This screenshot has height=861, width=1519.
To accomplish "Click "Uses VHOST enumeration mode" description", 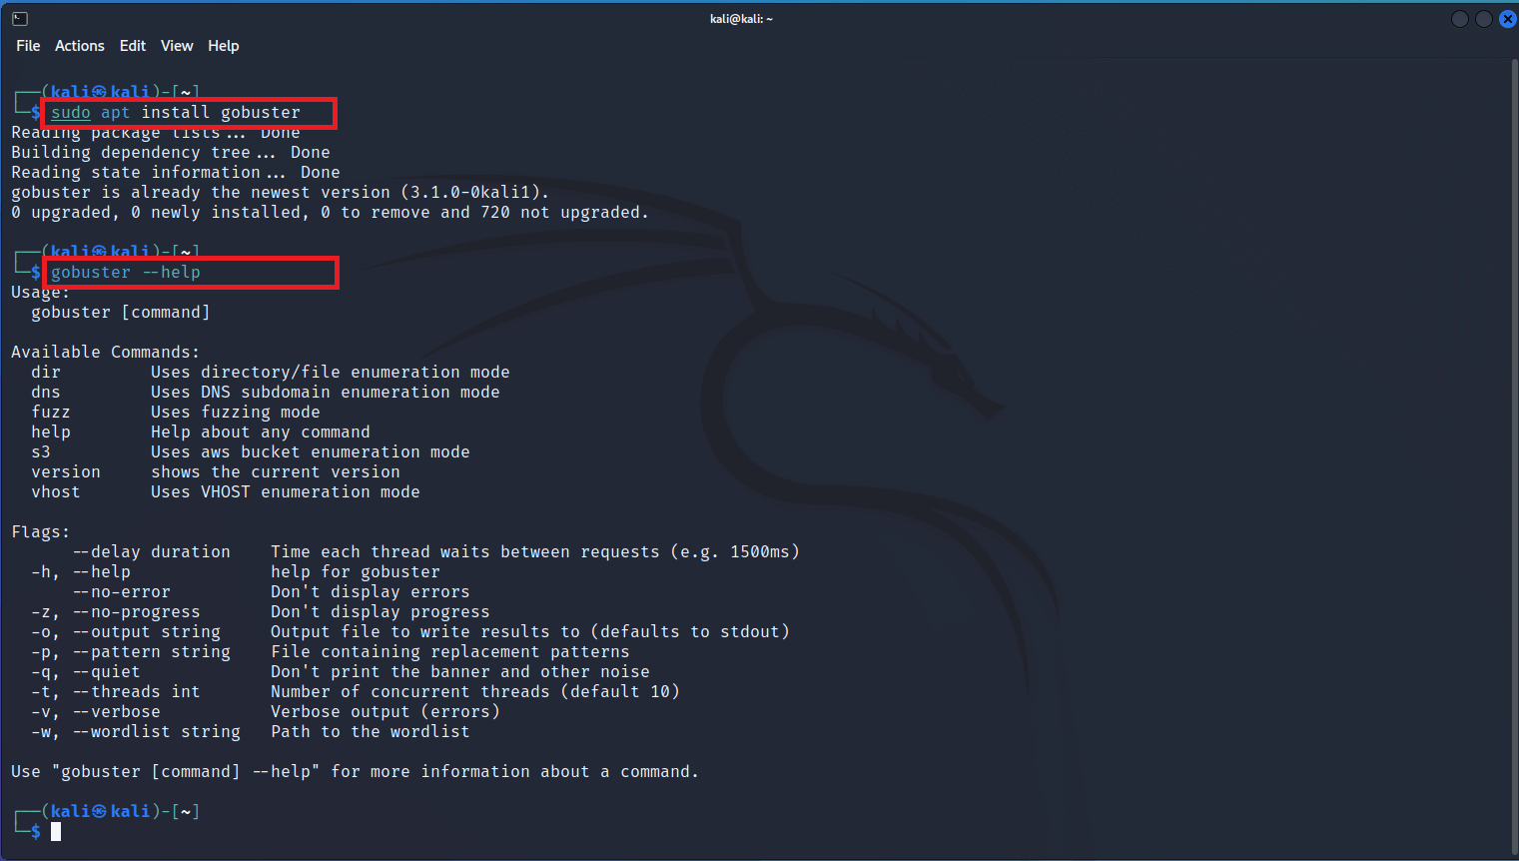I will [286, 492].
